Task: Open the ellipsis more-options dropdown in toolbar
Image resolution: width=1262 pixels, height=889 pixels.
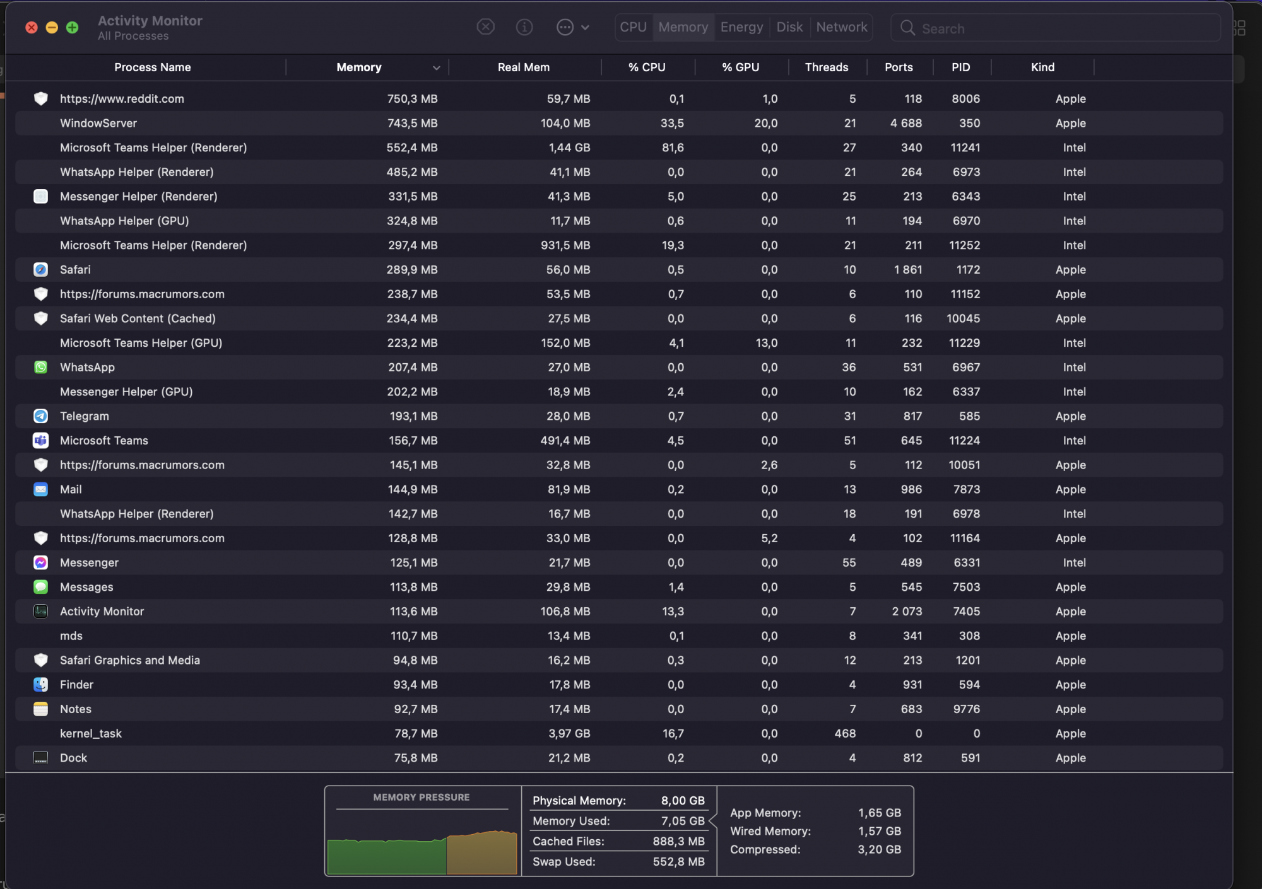Action: [572, 27]
